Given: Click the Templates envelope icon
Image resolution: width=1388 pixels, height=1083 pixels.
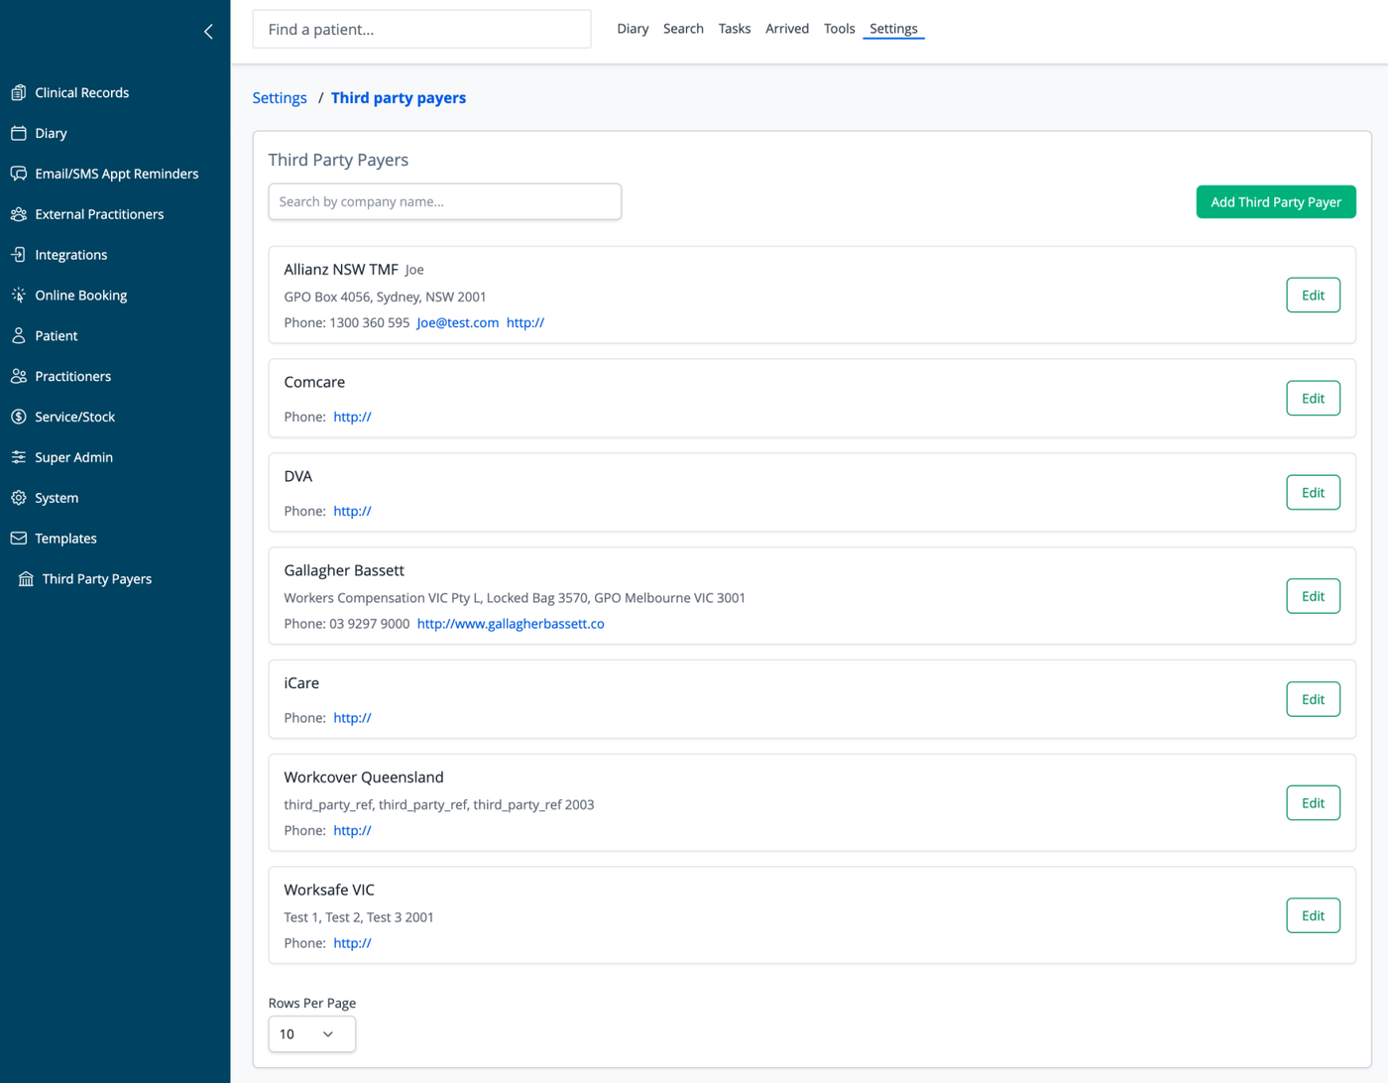Looking at the screenshot, I should click(x=19, y=539).
